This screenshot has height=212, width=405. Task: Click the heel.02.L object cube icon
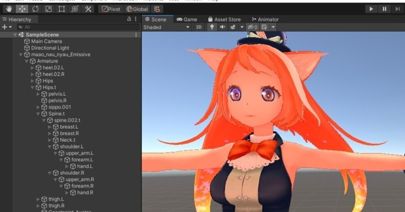38,68
